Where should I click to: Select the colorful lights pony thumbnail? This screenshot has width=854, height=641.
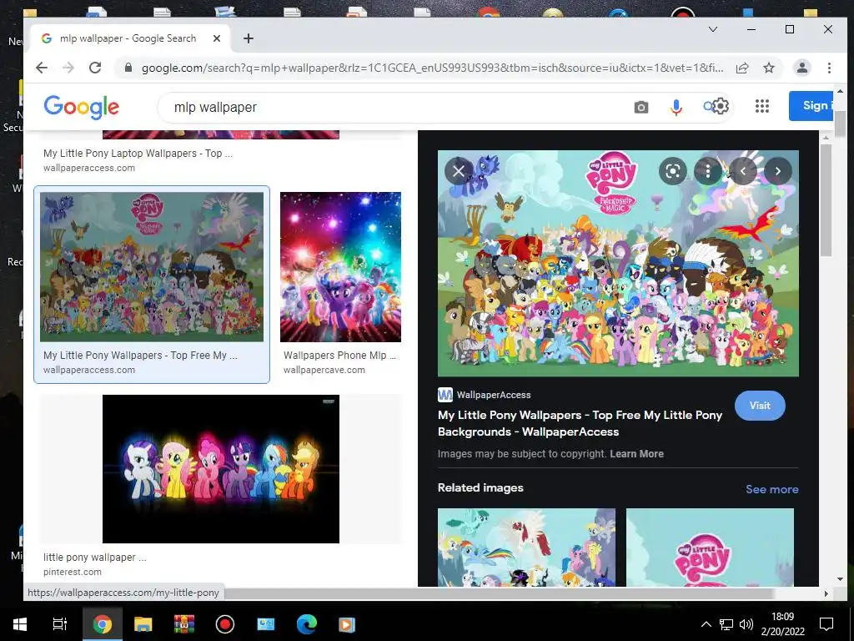pyautogui.click(x=340, y=267)
